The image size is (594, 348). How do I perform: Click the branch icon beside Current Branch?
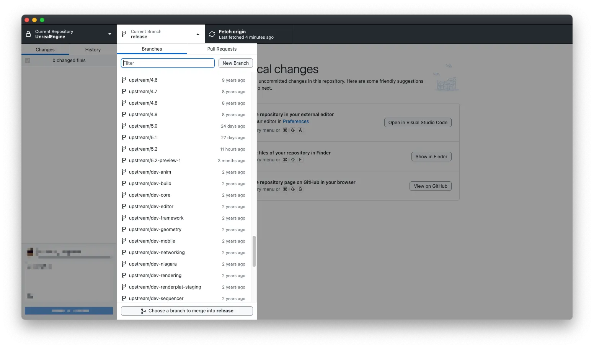tap(124, 34)
